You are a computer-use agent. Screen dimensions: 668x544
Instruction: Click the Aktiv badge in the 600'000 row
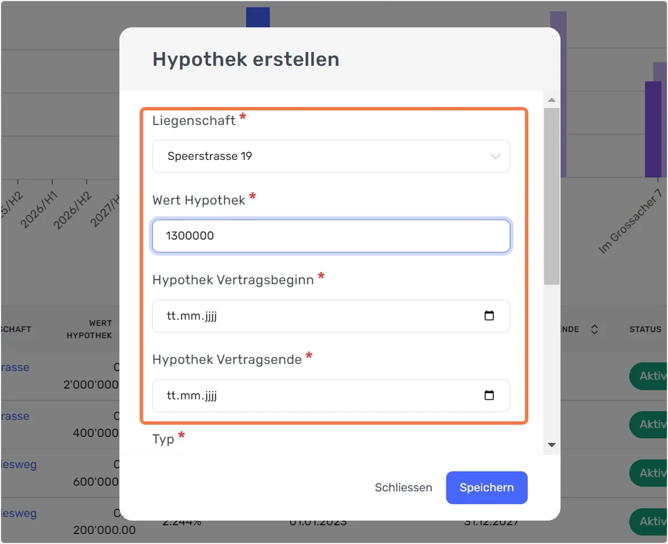coord(649,473)
